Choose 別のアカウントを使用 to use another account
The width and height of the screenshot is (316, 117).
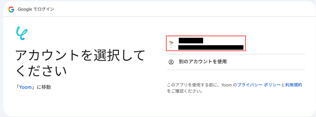tap(203, 62)
